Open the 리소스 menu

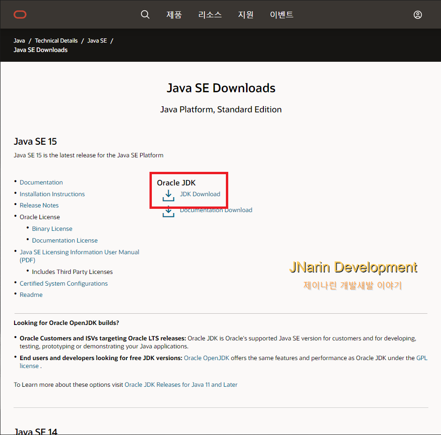point(210,15)
